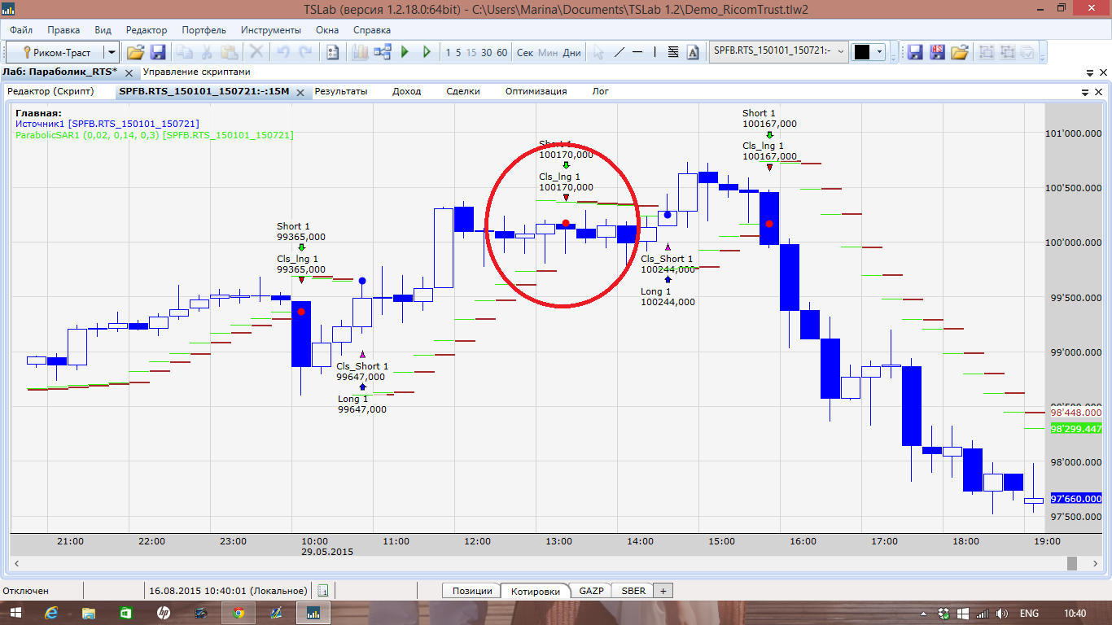Click the ENG language indicator
The height and width of the screenshot is (625, 1112).
[x=1029, y=613]
